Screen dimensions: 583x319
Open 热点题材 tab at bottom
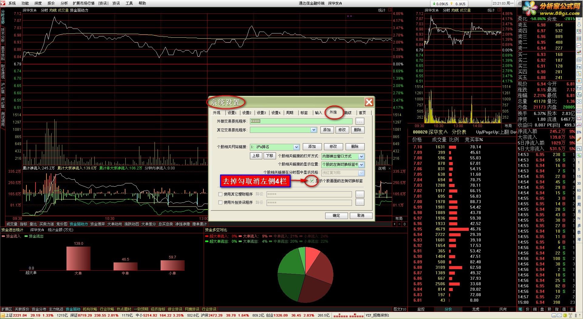tap(124, 309)
